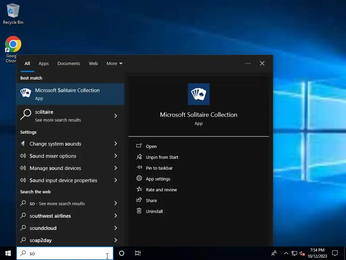Click Pin to taskbar
The height and width of the screenshot is (260, 346).
(159, 168)
